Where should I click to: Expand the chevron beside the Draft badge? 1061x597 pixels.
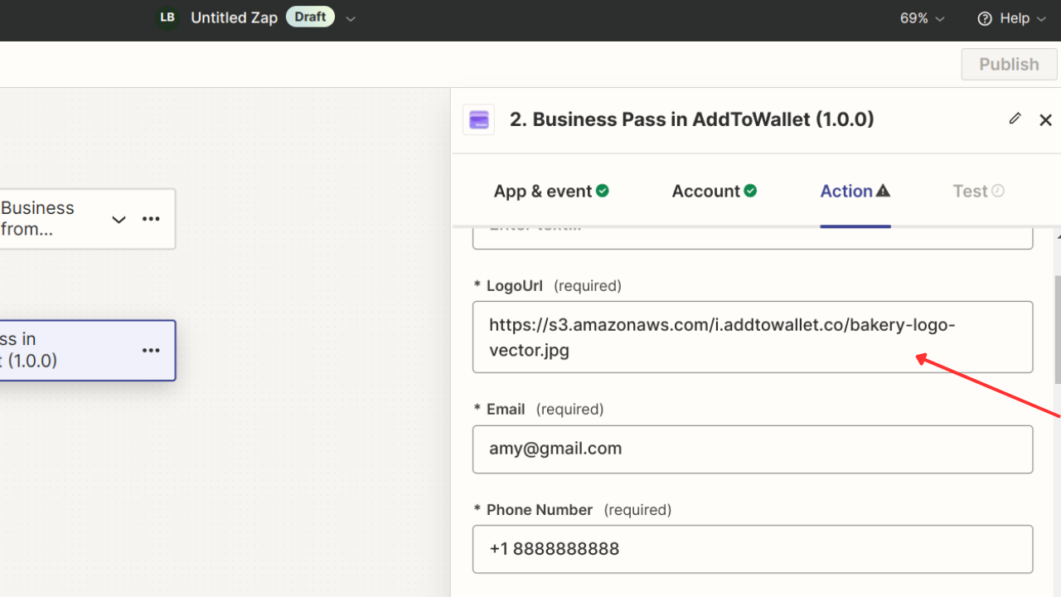click(x=350, y=17)
